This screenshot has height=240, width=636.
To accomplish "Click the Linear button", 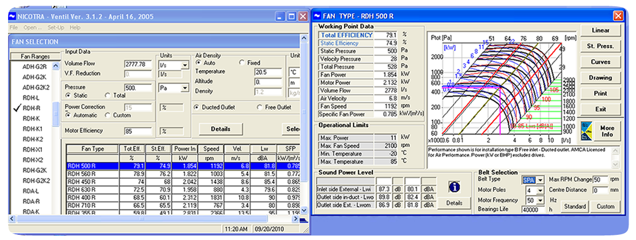I will click(601, 30).
